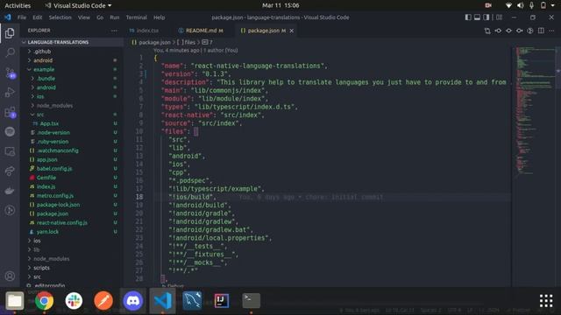Expand the top-level android folder
561x315 pixels.
click(72, 60)
